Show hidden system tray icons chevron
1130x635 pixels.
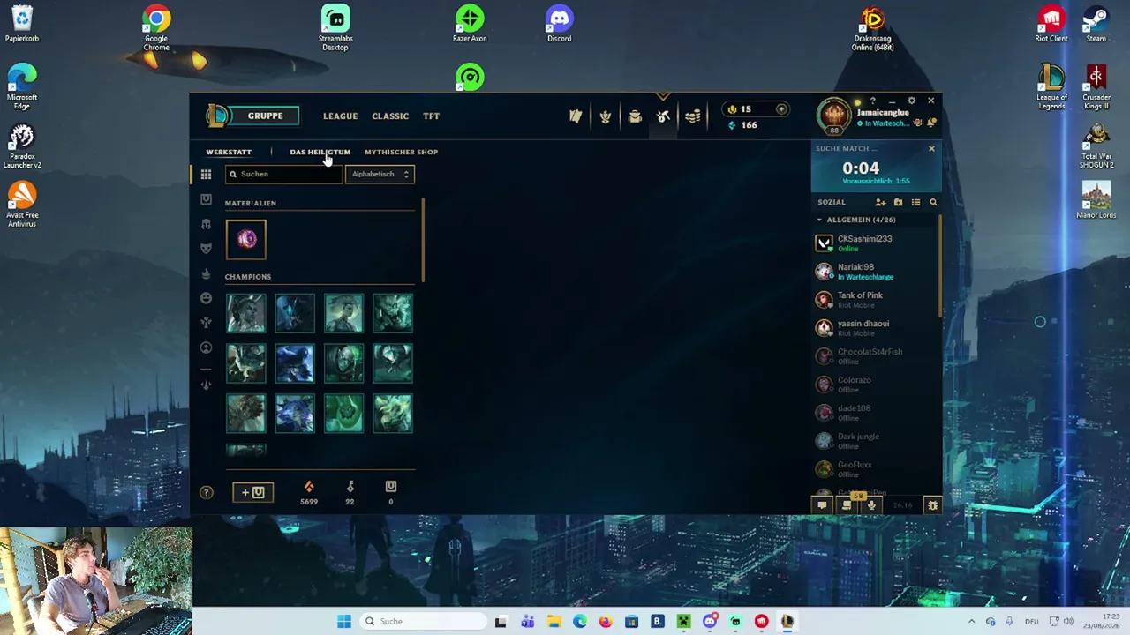(971, 621)
